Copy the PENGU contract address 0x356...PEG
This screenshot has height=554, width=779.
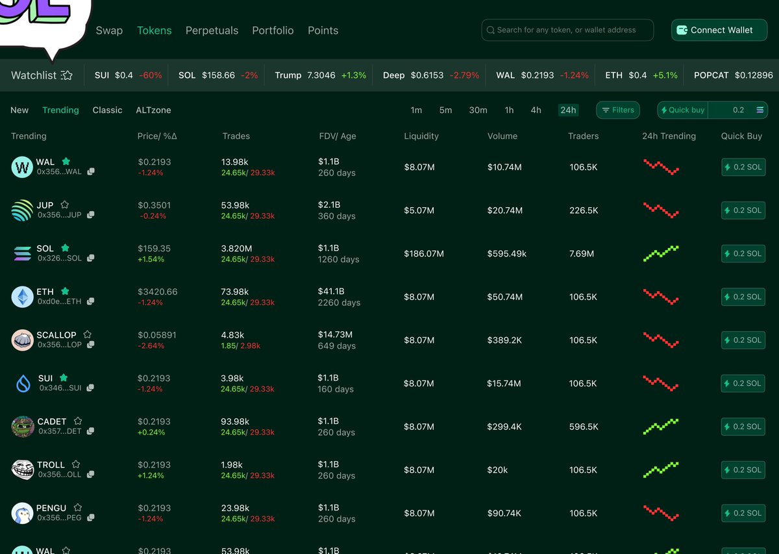(91, 518)
